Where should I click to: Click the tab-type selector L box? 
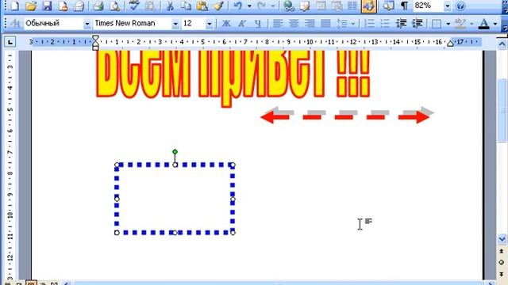tap(10, 42)
